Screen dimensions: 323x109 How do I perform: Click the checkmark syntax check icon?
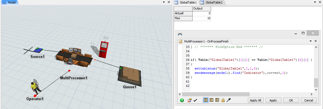point(195,100)
